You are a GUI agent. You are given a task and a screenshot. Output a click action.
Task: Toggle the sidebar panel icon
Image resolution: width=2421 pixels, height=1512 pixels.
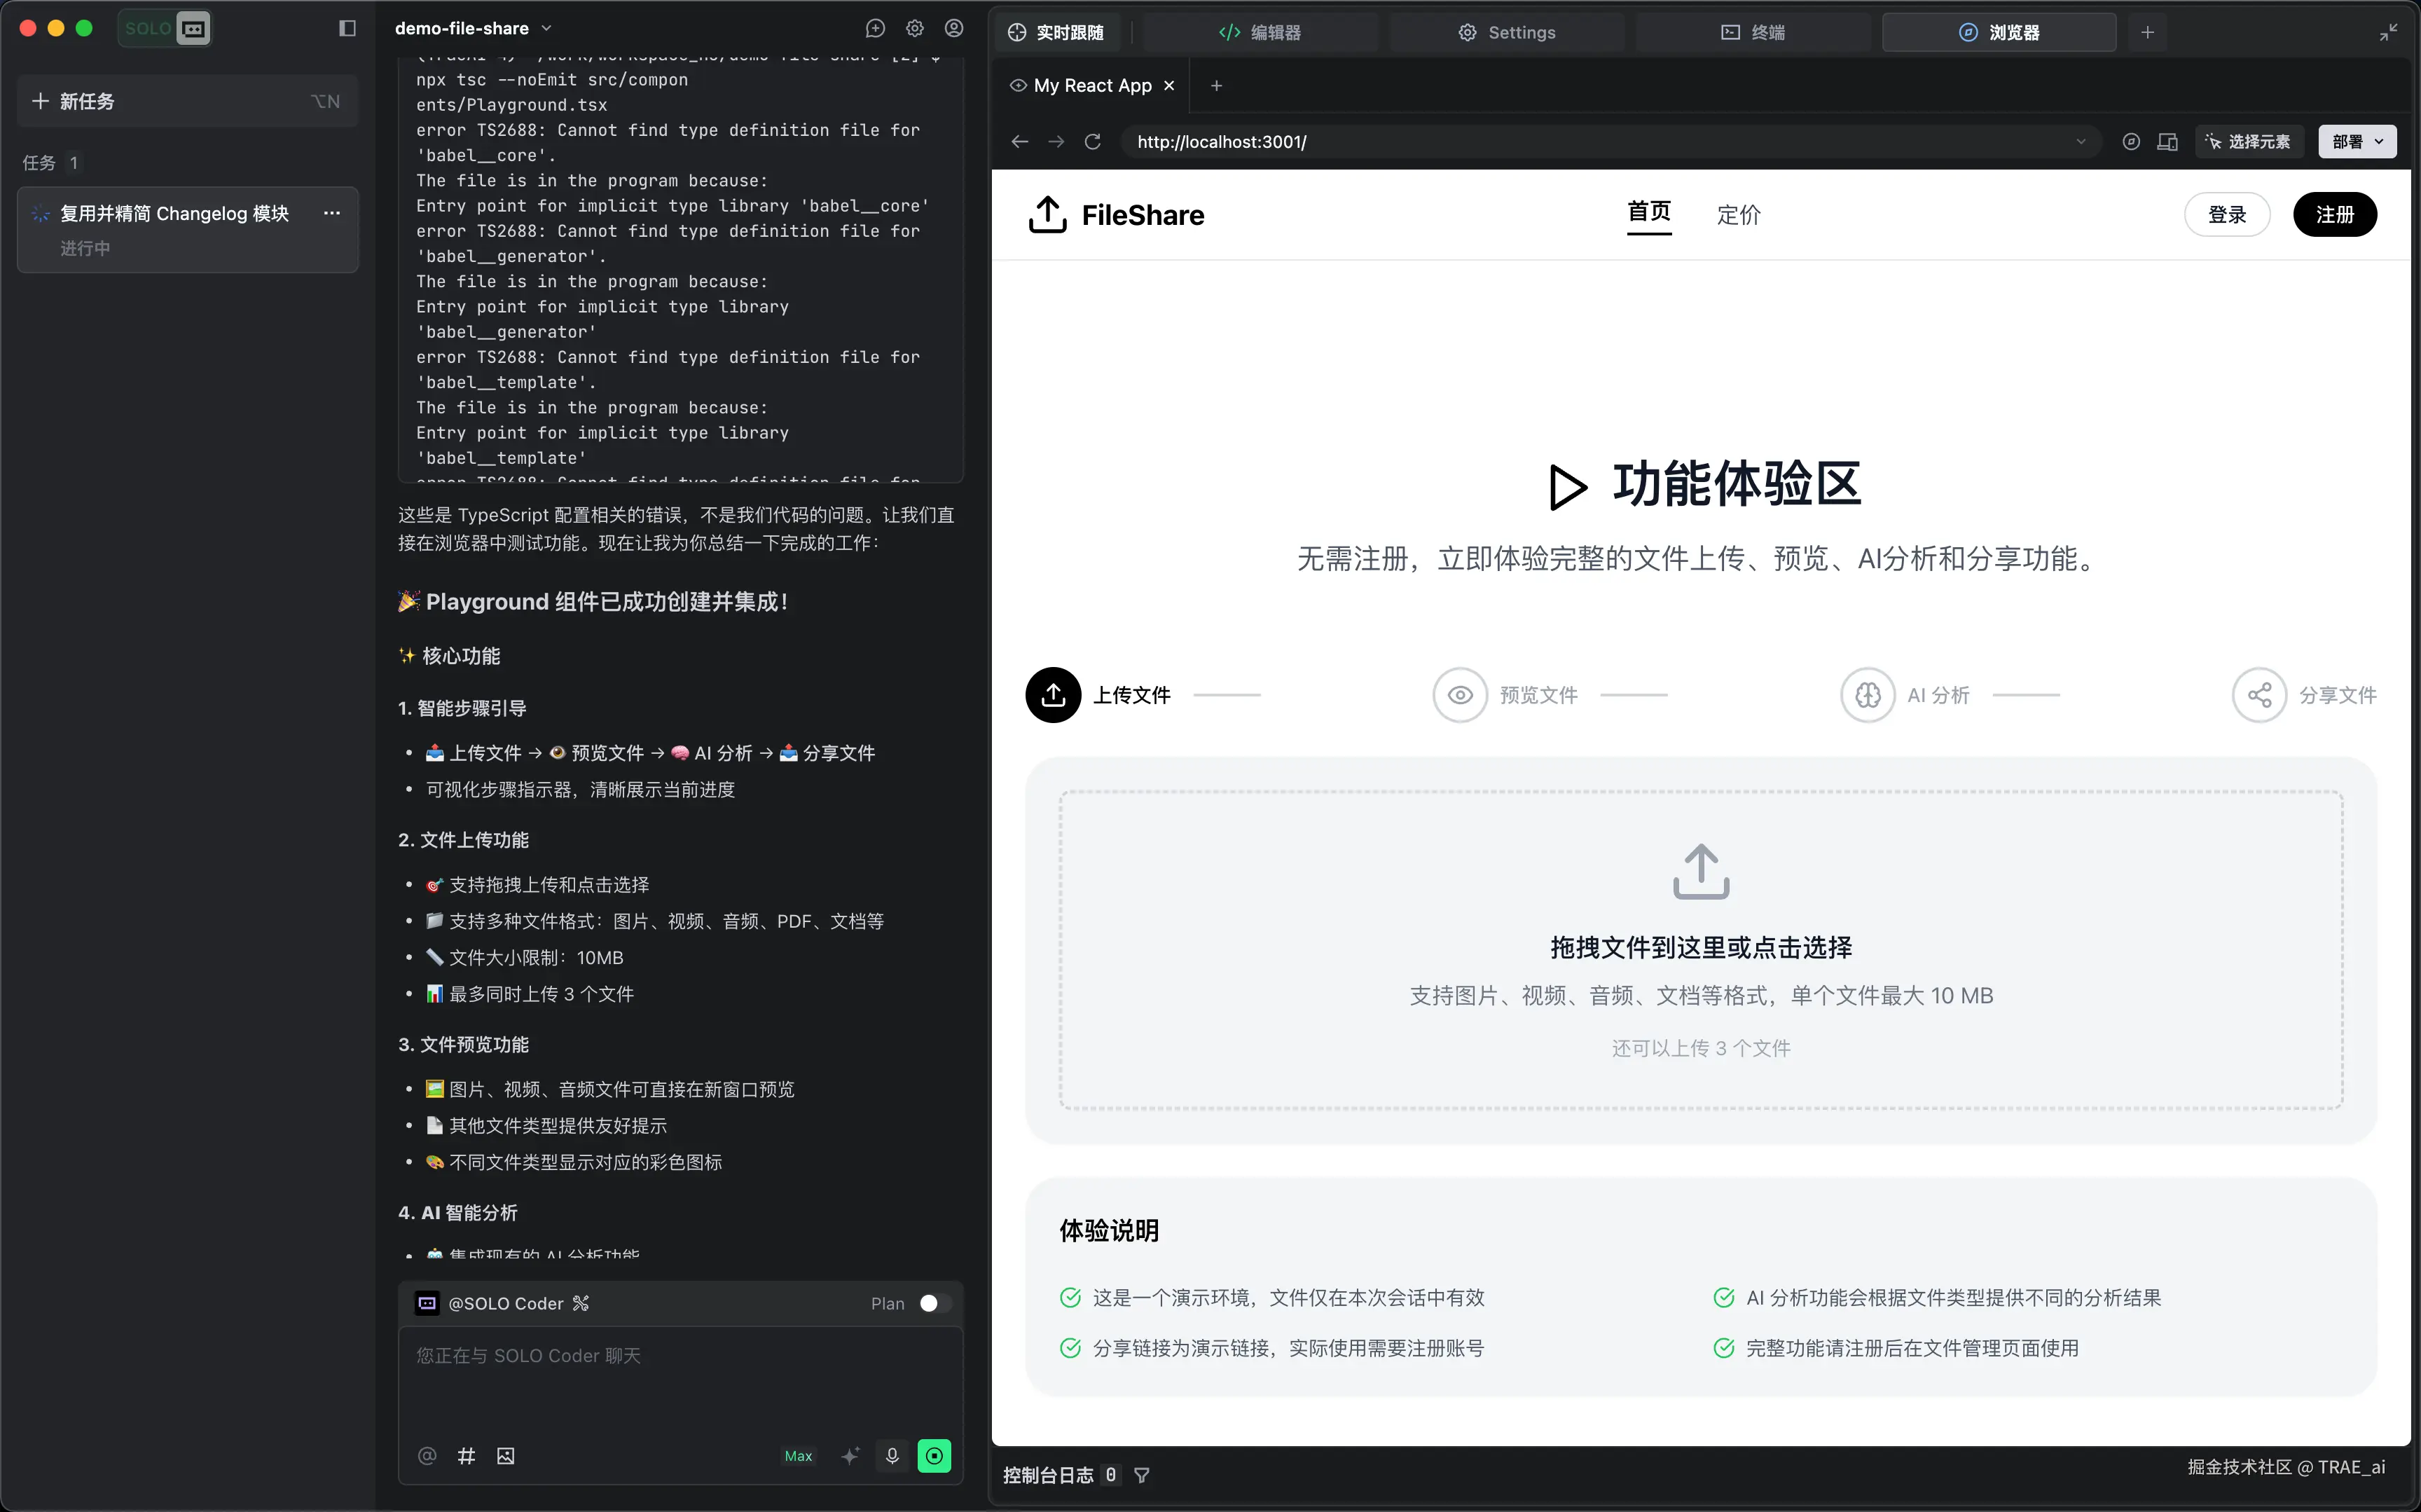tap(347, 28)
